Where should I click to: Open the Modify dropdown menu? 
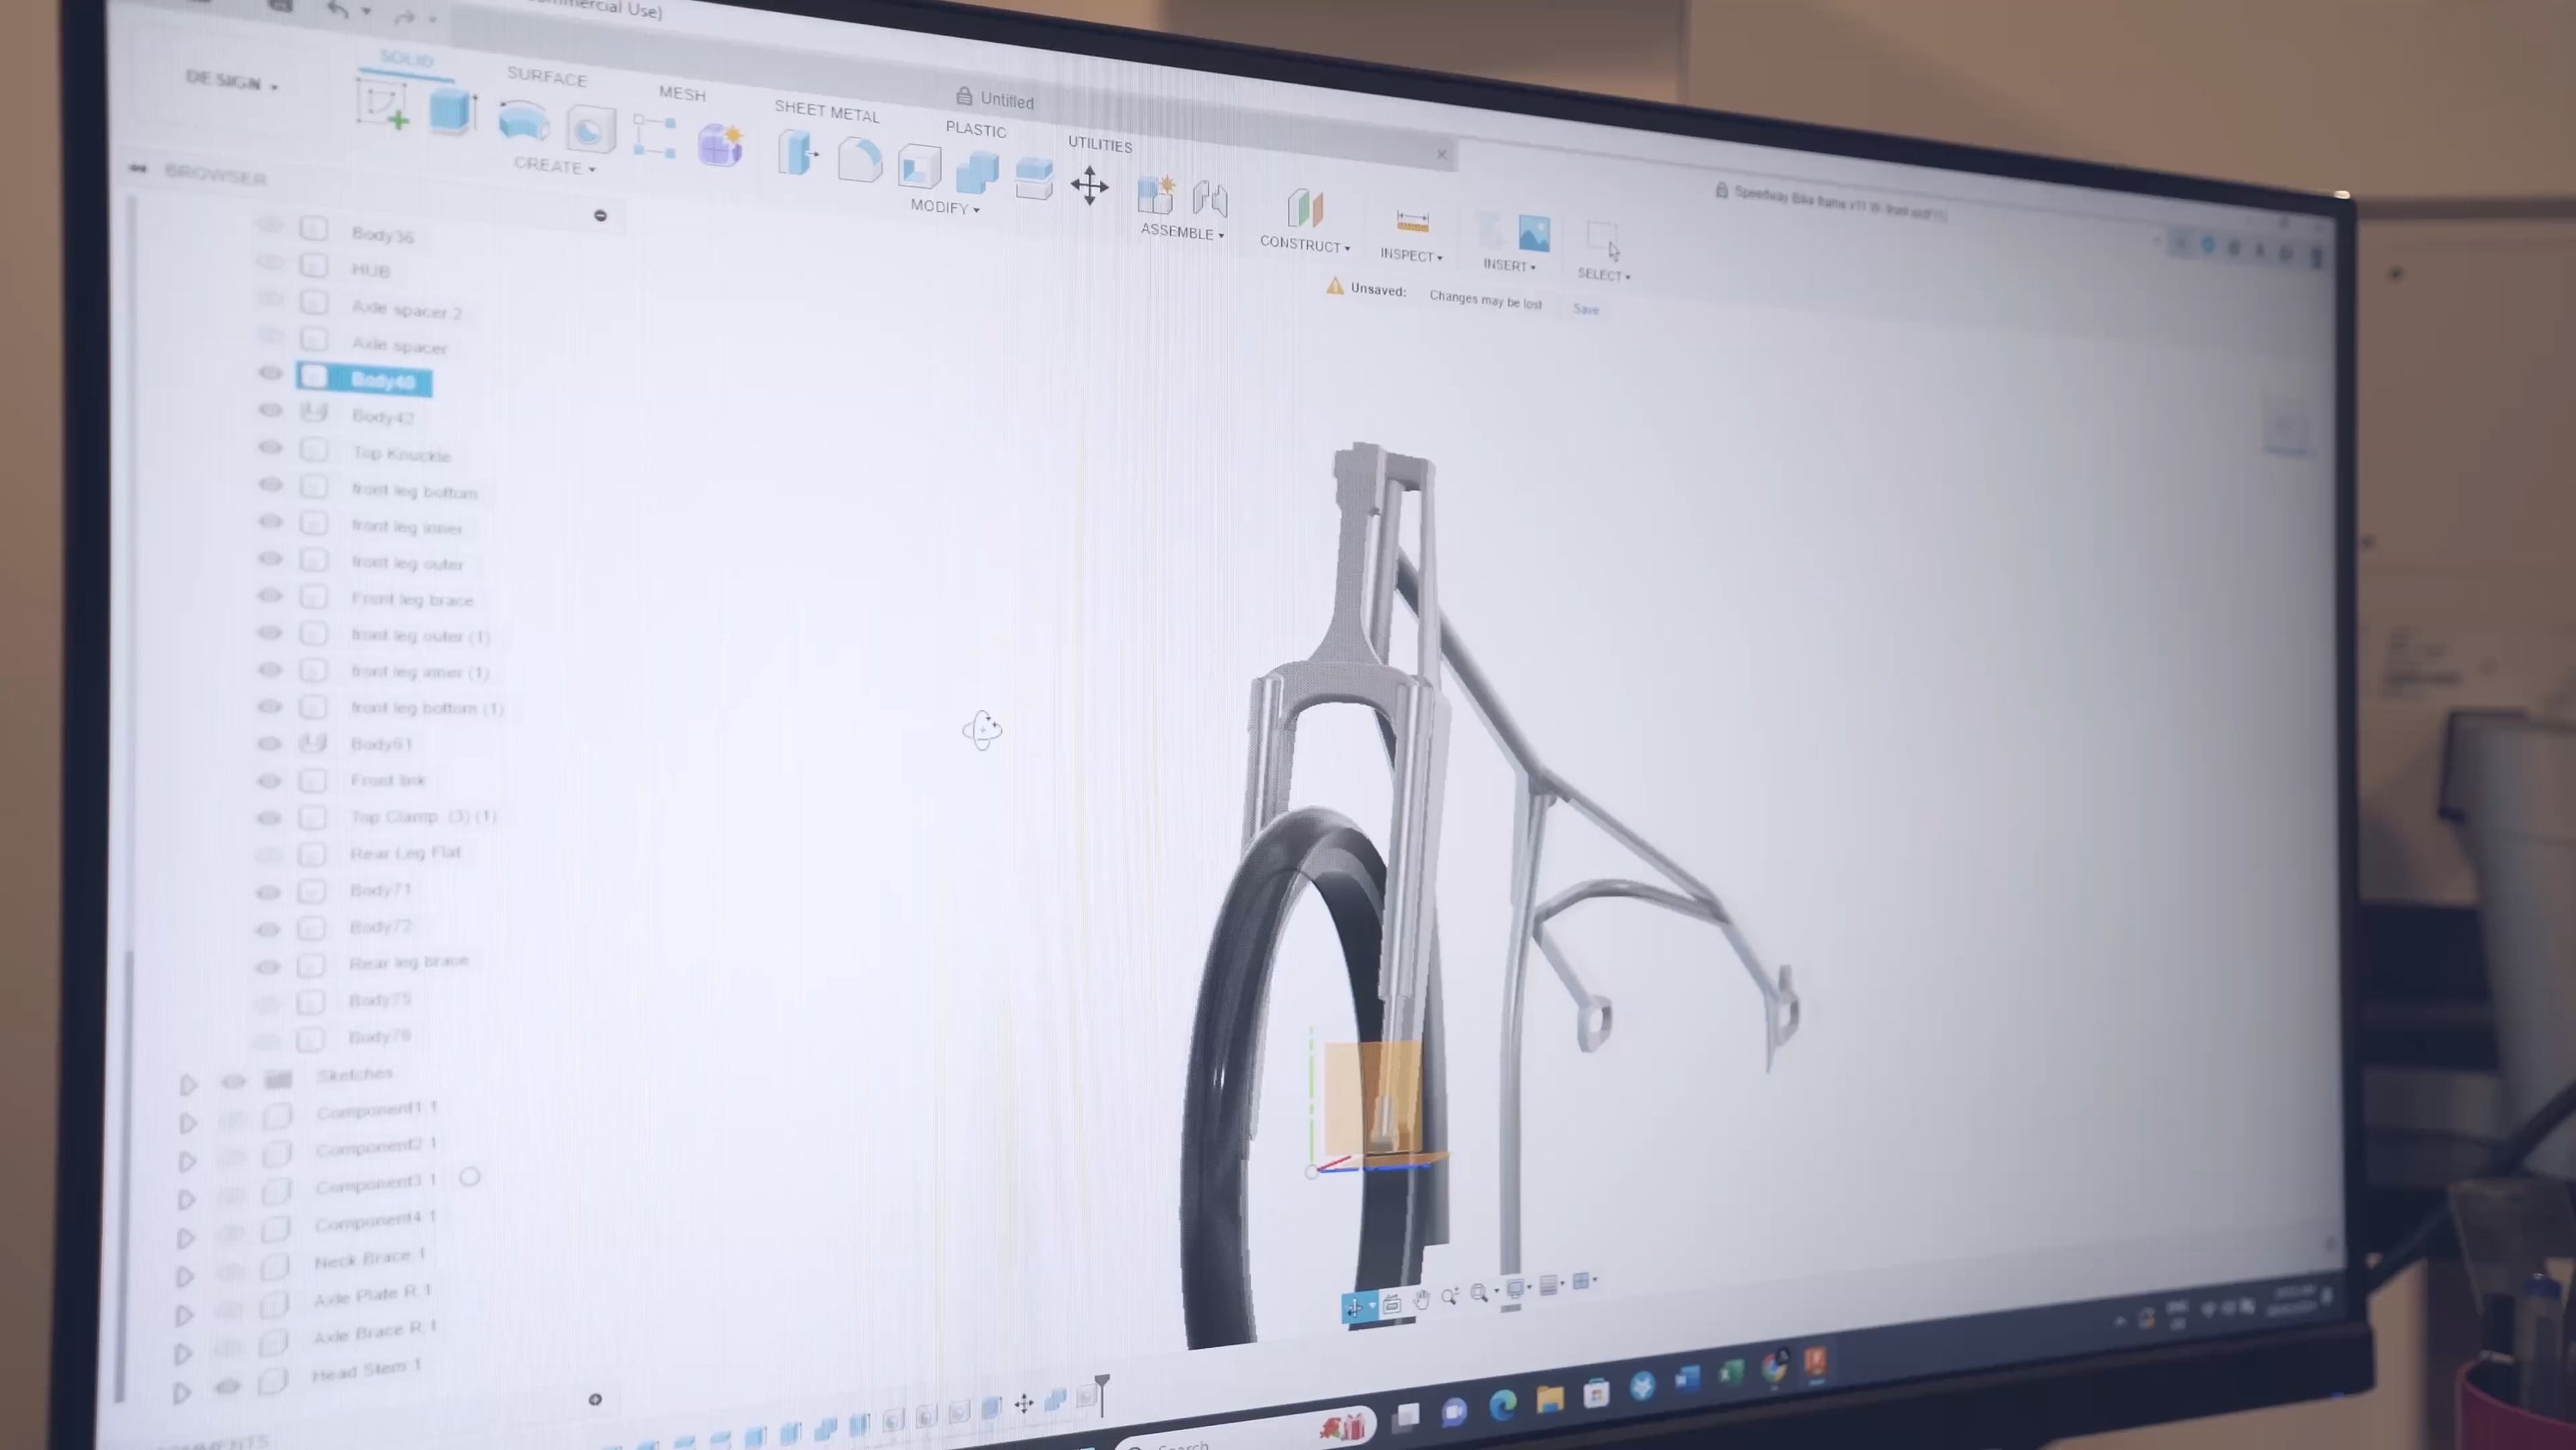point(944,207)
